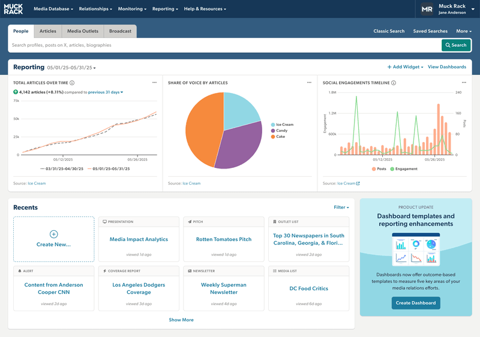Click the orange Cake slice in pie chart
480x337 pixels.
[201, 129]
